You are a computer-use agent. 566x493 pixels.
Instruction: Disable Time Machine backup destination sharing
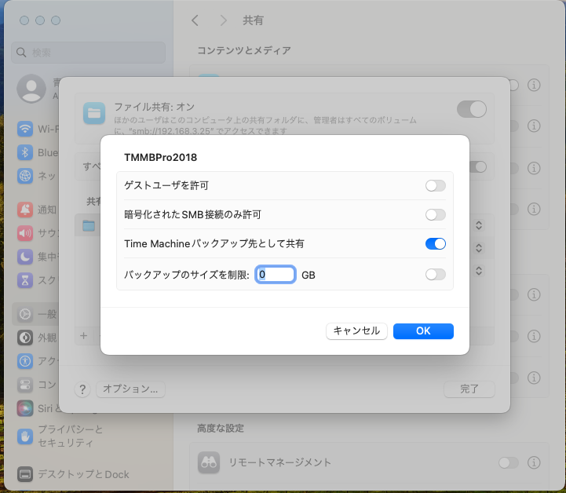click(435, 244)
